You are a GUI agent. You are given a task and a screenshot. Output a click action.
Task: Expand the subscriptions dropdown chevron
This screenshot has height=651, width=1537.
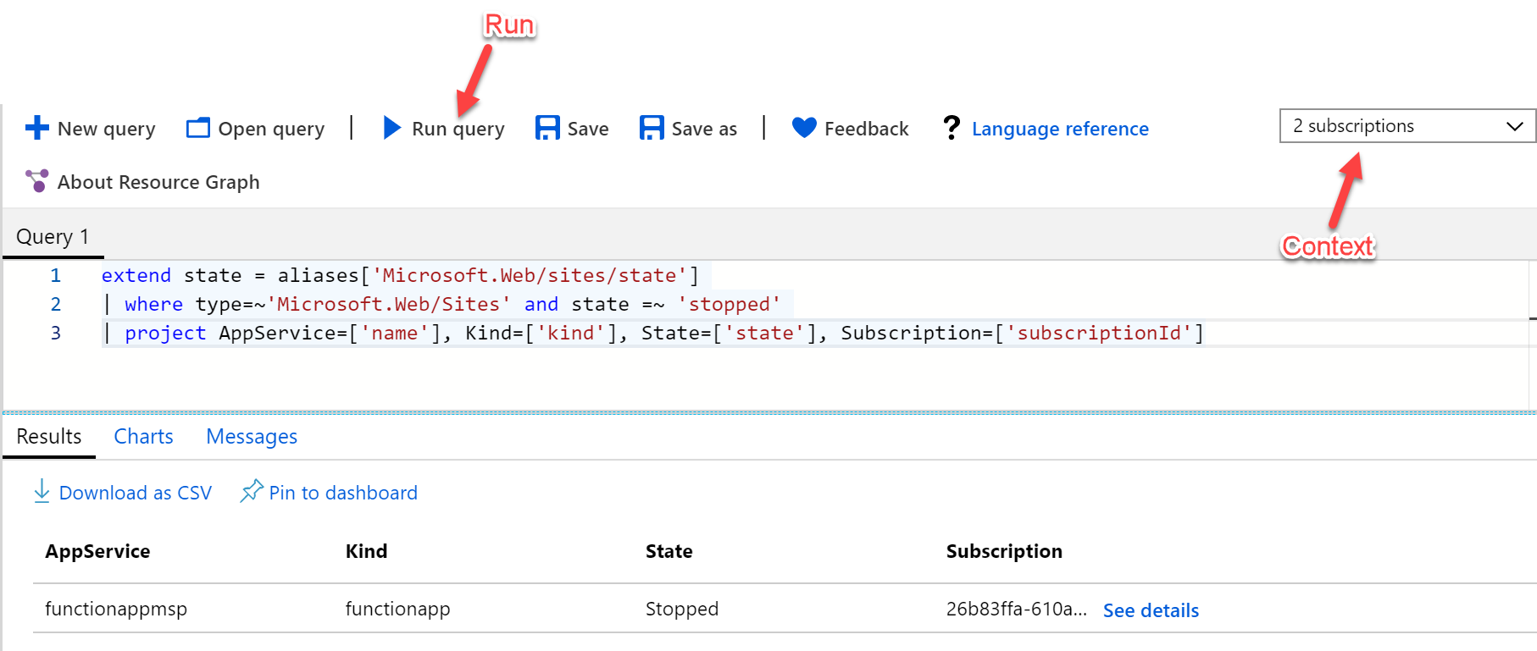click(1515, 127)
